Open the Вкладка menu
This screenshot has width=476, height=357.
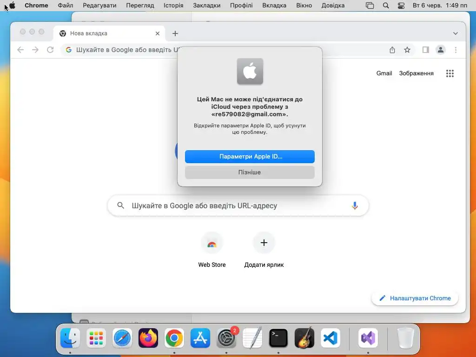coord(274,6)
